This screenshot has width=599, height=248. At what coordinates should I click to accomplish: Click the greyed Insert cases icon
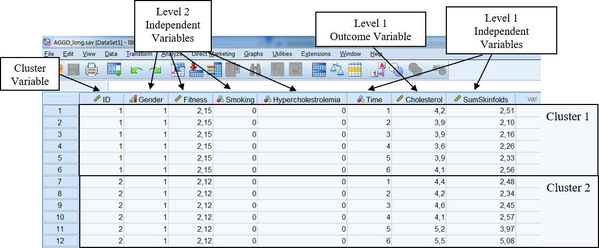pyautogui.click(x=278, y=70)
